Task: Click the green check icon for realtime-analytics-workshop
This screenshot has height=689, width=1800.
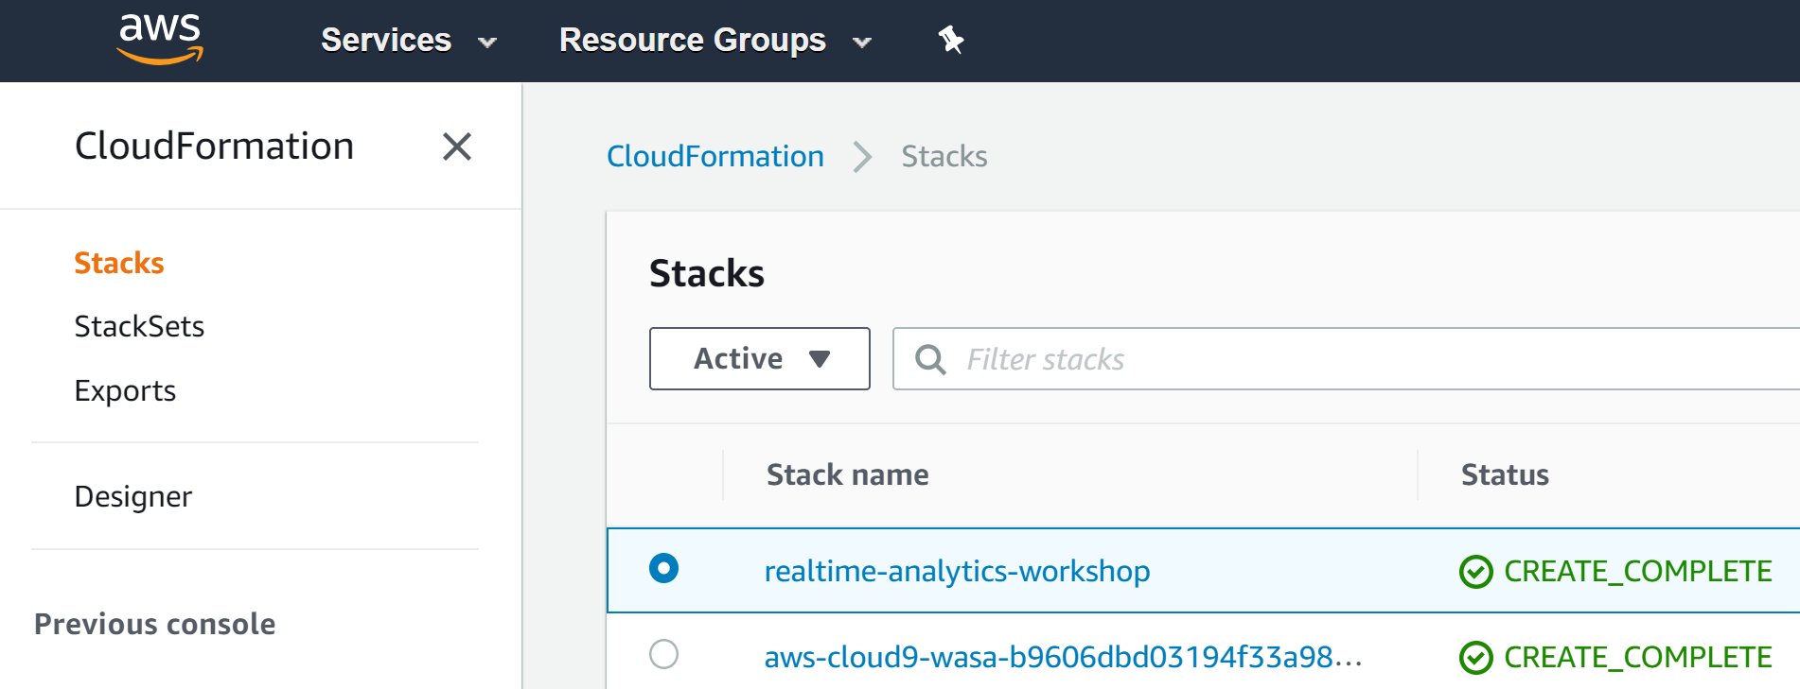Action: coord(1475,572)
